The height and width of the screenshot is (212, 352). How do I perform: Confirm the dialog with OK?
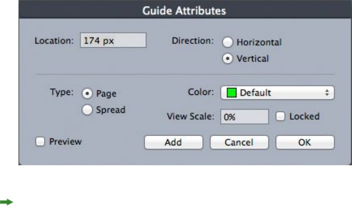(x=304, y=143)
